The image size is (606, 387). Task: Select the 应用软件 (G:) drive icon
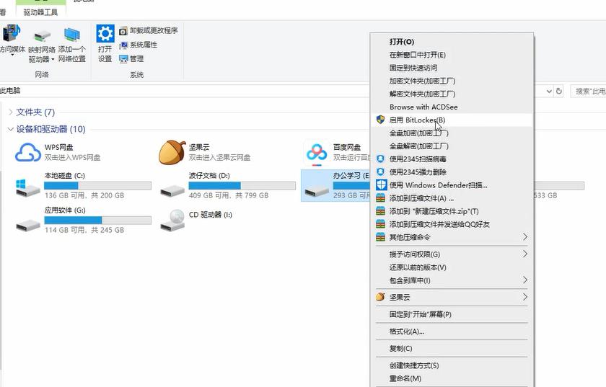click(x=28, y=225)
